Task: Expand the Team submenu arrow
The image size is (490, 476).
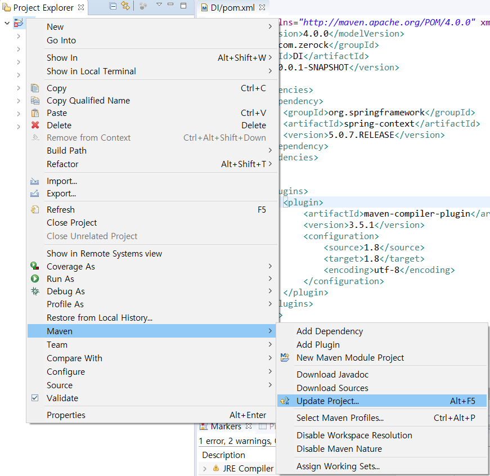Action: tap(270, 344)
